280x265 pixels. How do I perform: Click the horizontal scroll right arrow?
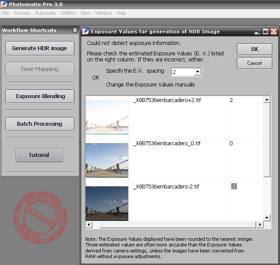pos(260,225)
